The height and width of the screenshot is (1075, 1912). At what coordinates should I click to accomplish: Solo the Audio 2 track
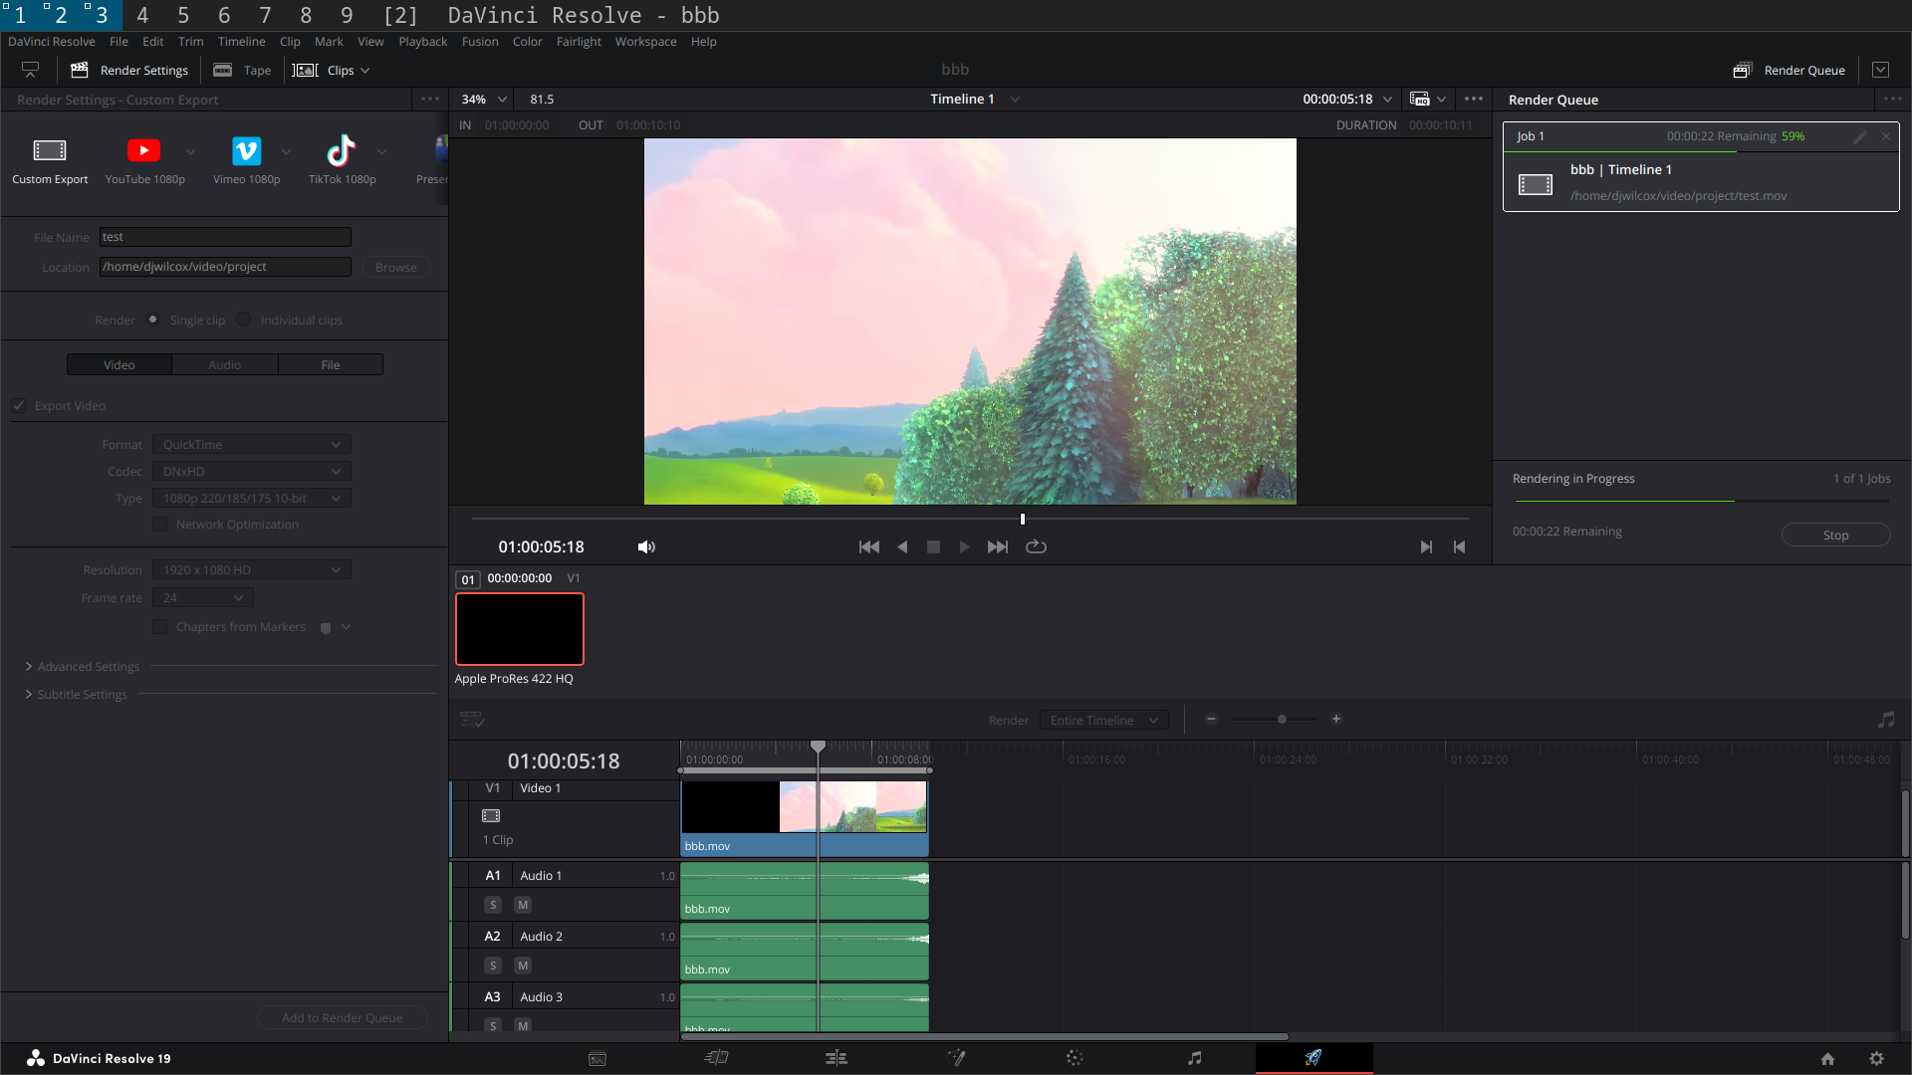[x=493, y=966]
